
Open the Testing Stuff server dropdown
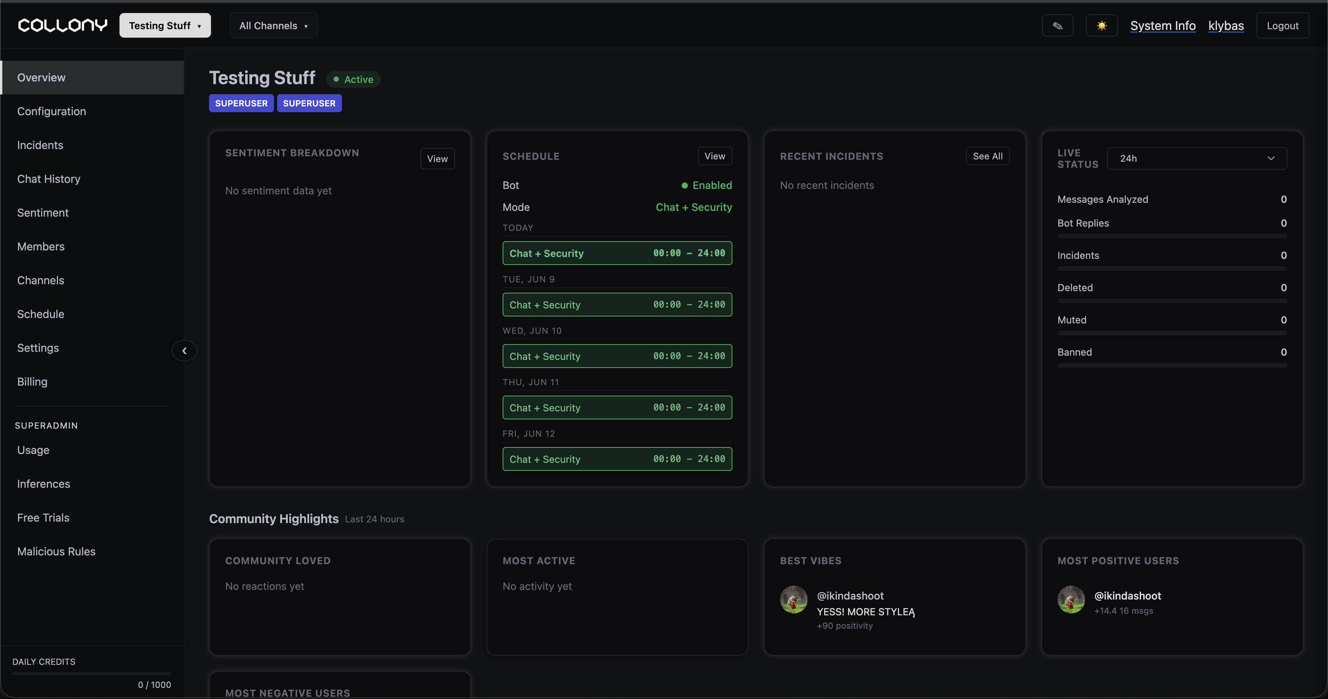point(165,25)
